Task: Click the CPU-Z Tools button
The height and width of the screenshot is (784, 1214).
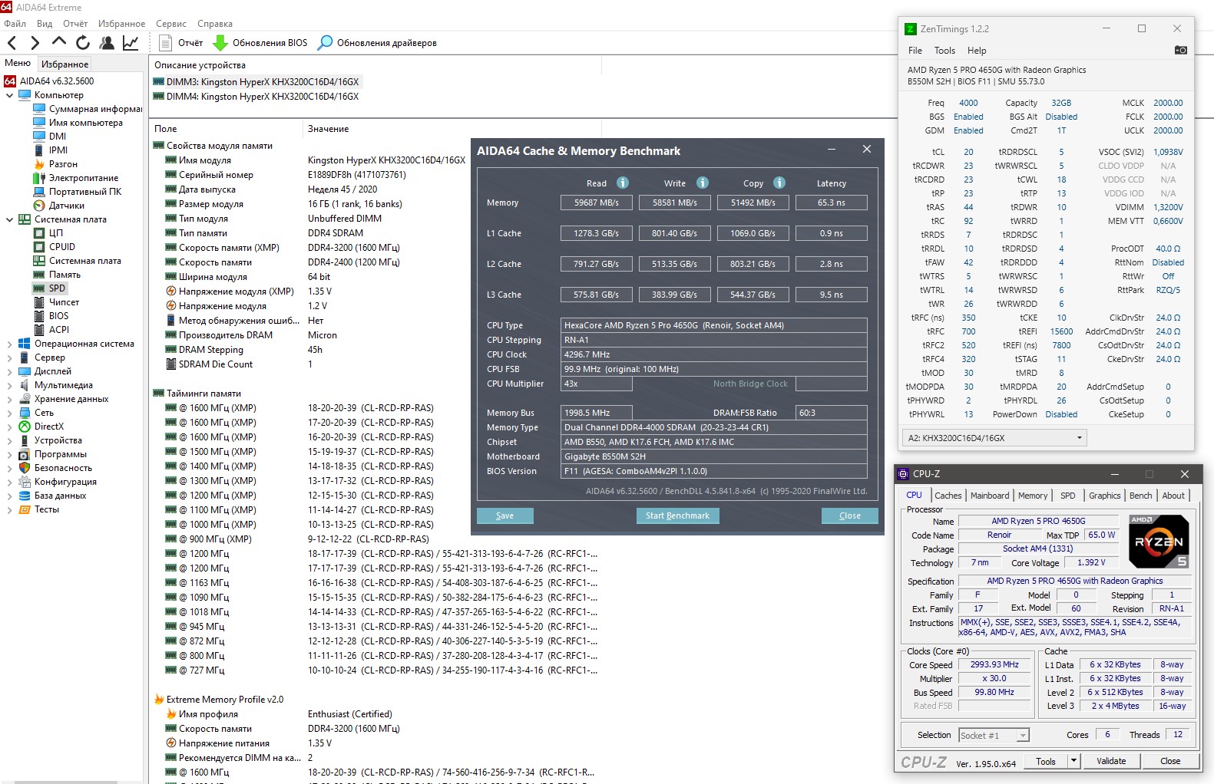Action: pos(1046,761)
